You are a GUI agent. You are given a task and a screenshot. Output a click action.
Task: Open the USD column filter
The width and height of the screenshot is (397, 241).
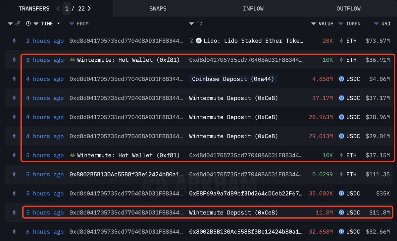pos(376,24)
